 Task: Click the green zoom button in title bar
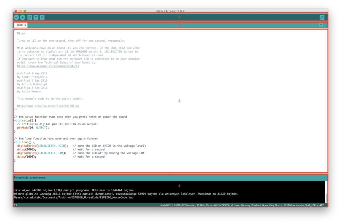[x=24, y=11]
